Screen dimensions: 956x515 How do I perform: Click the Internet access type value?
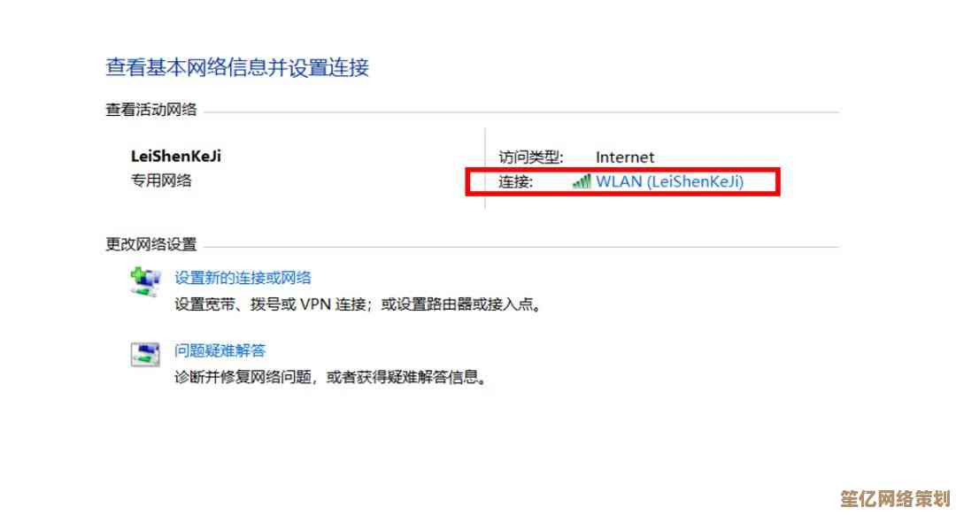point(625,158)
